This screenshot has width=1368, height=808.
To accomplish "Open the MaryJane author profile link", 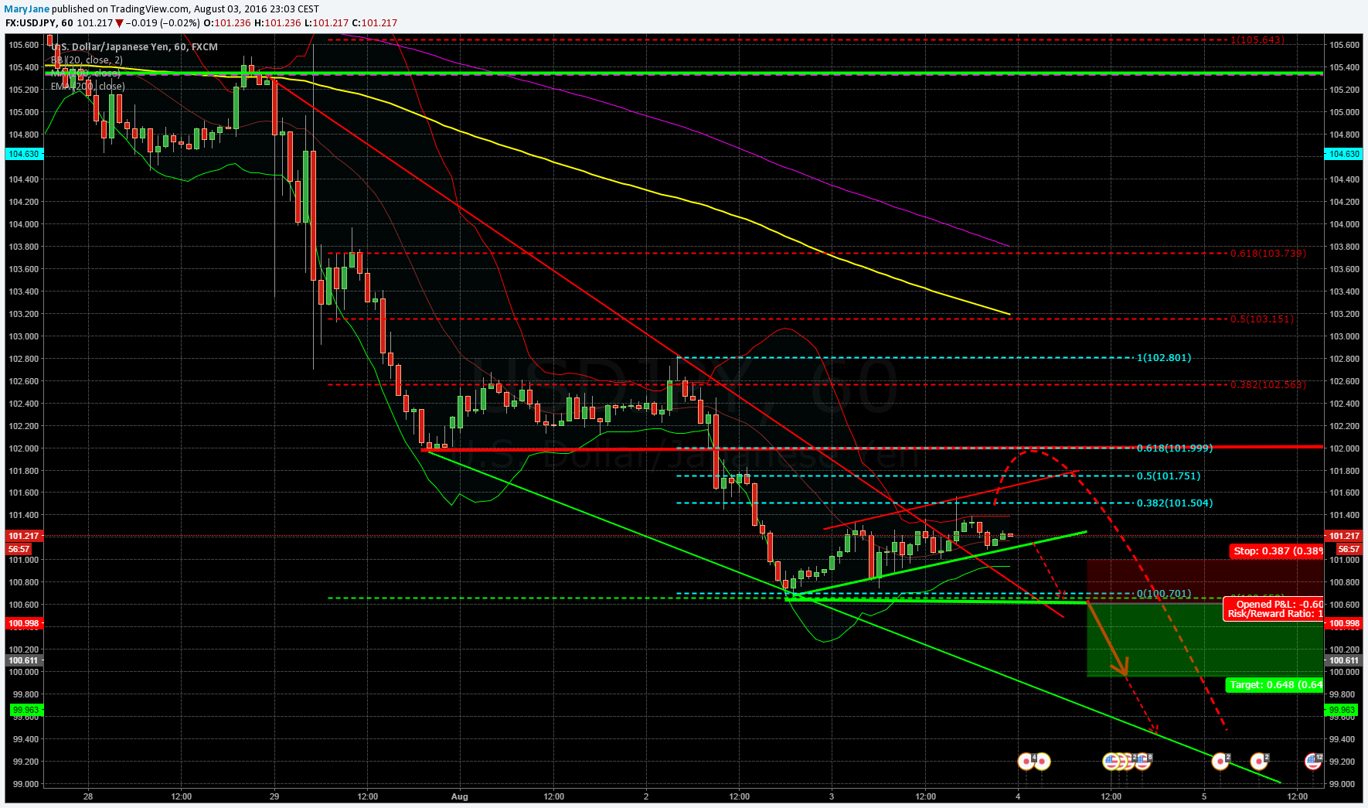I will click(27, 9).
